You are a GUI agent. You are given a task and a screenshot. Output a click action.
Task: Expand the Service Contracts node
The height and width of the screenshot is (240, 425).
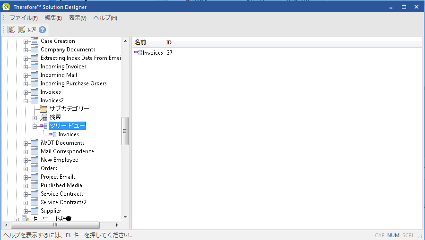click(x=26, y=194)
